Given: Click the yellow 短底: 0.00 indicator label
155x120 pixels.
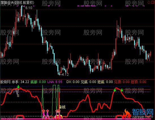Looking at the screenshot, I should coord(105,82).
